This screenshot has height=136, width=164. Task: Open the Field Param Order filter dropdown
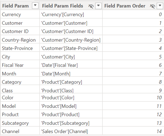coord(160,6)
